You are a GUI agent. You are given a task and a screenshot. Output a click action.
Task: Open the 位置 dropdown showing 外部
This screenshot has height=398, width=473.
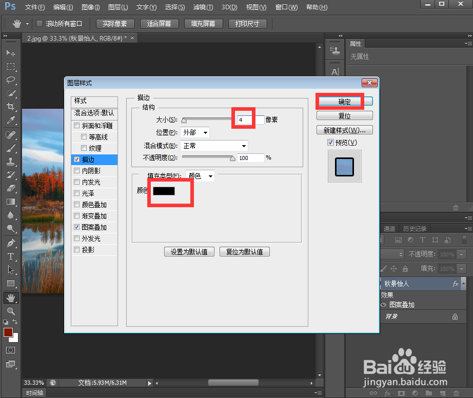(x=195, y=132)
